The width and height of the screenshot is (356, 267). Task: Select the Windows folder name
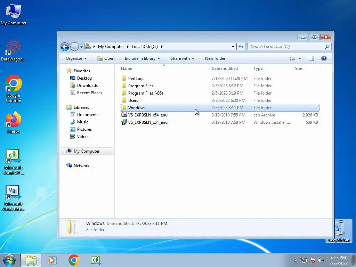tap(137, 108)
